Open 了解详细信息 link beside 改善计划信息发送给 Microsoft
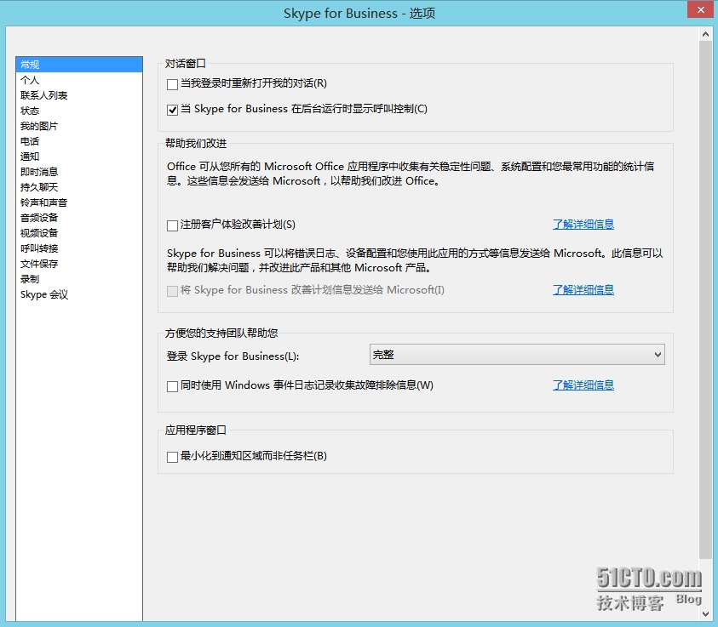 583,290
